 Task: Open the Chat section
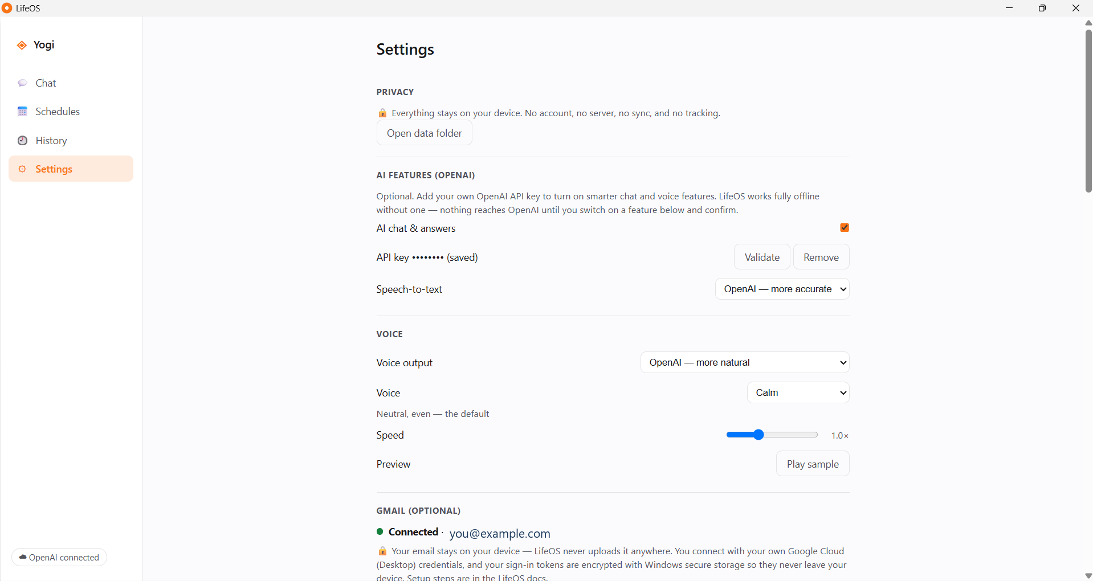coord(71,83)
